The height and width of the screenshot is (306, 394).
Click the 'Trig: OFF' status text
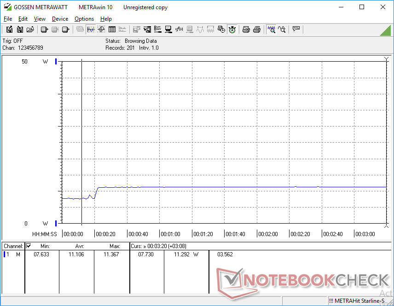12,41
